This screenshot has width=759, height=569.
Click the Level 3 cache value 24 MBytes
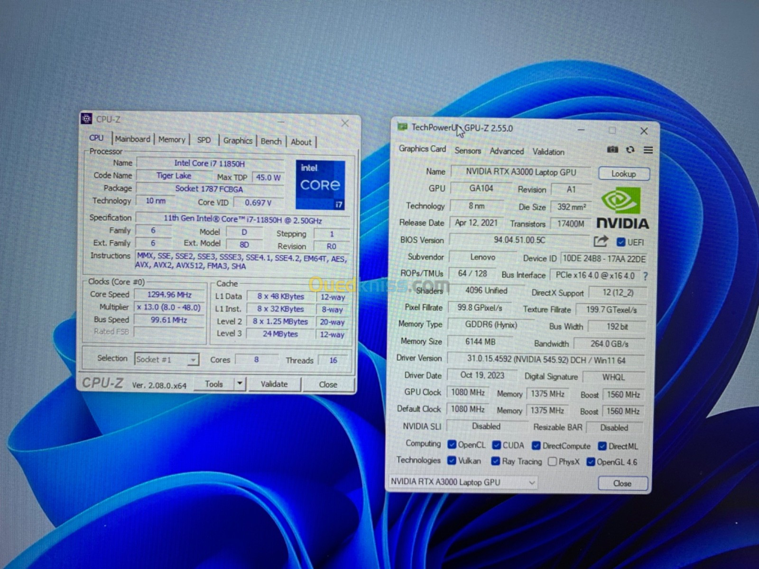[x=280, y=334]
